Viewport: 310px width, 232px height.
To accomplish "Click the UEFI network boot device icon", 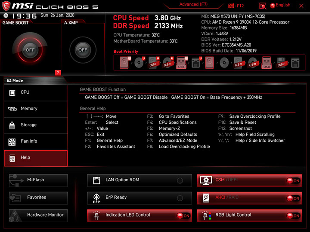I will tap(196, 63).
